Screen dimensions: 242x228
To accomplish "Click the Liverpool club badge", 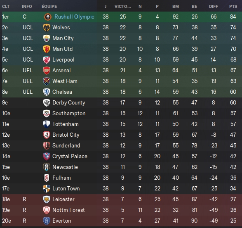I will coord(47,59).
